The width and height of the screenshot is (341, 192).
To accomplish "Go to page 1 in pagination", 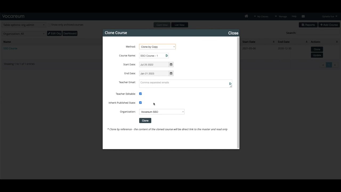I will click(329, 65).
